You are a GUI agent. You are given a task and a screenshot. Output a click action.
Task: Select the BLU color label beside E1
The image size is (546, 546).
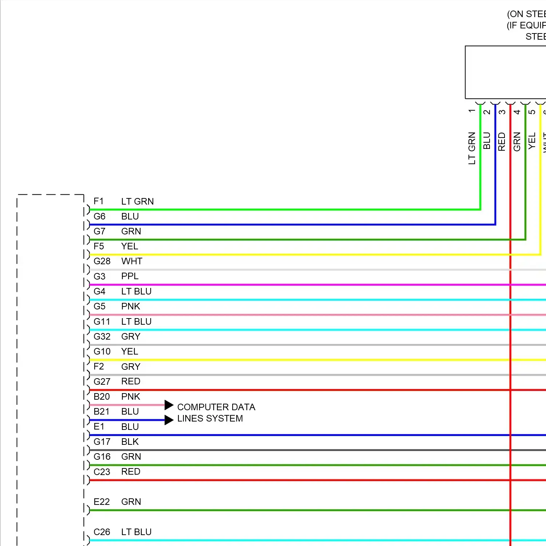tap(130, 426)
